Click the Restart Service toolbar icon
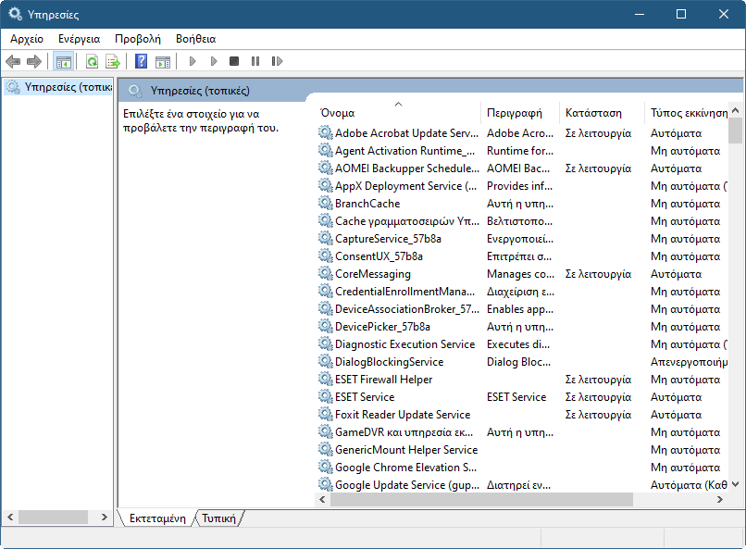The width and height of the screenshot is (746, 549). tap(277, 61)
